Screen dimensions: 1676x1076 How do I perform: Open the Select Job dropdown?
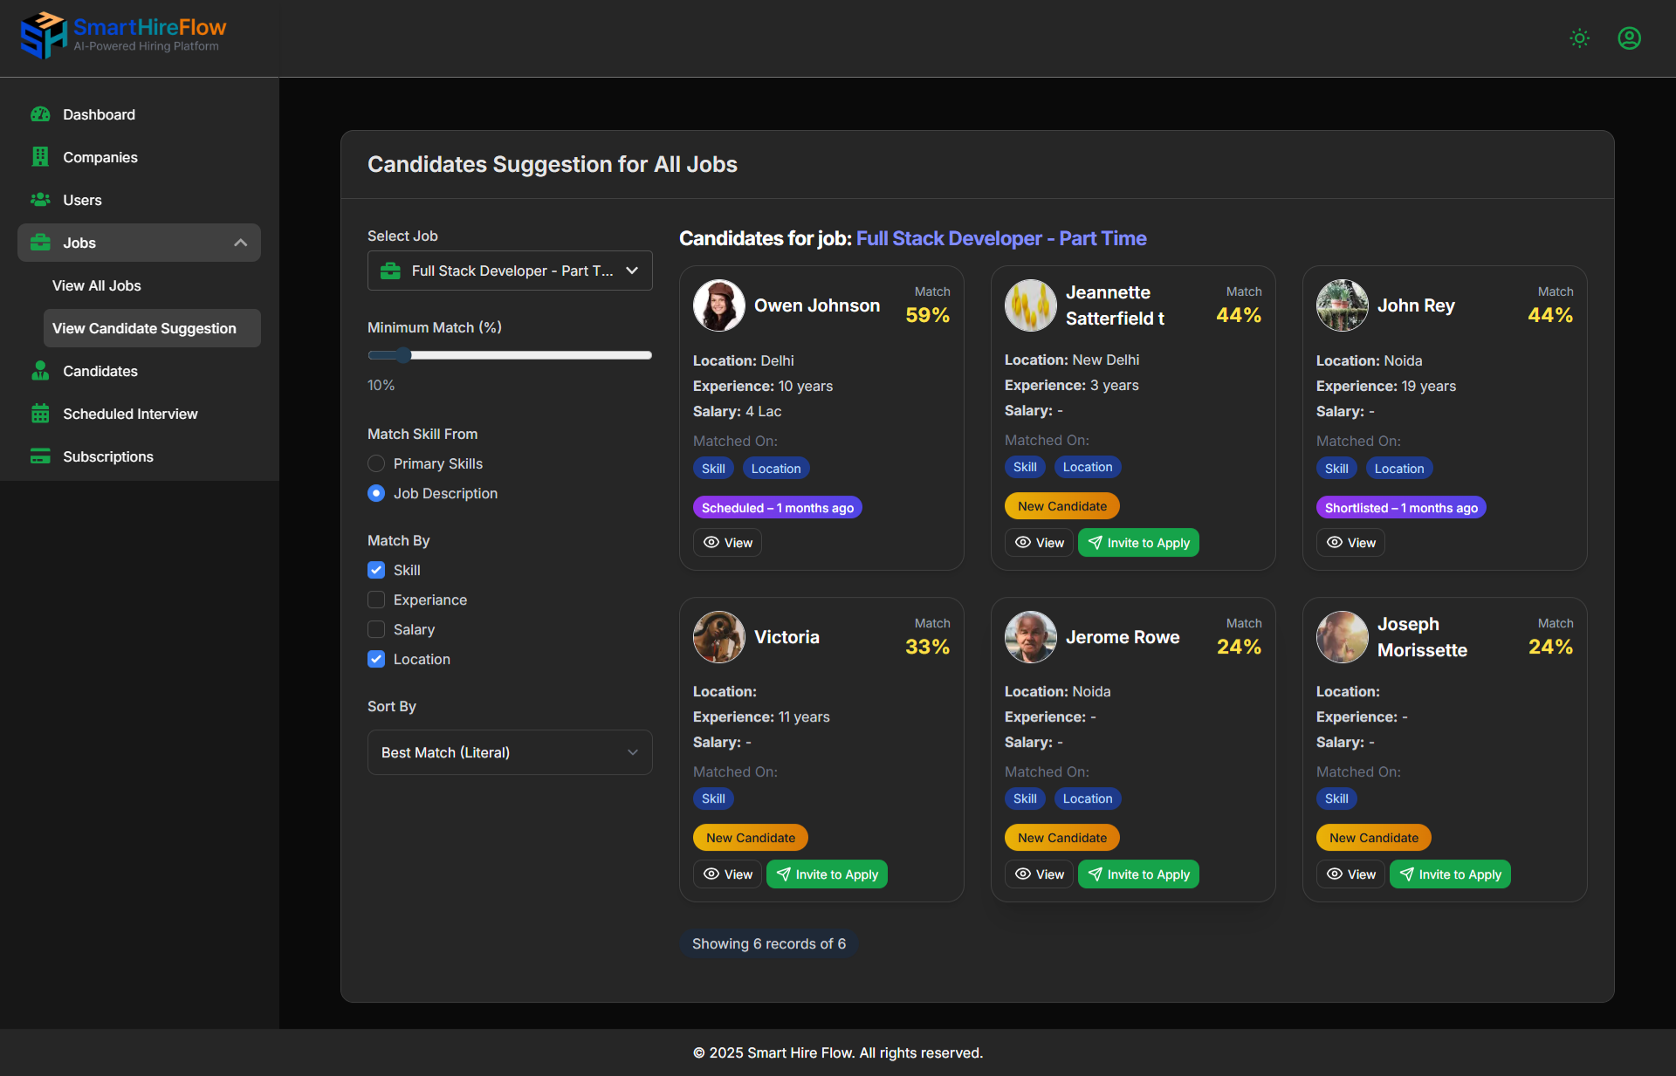(510, 271)
